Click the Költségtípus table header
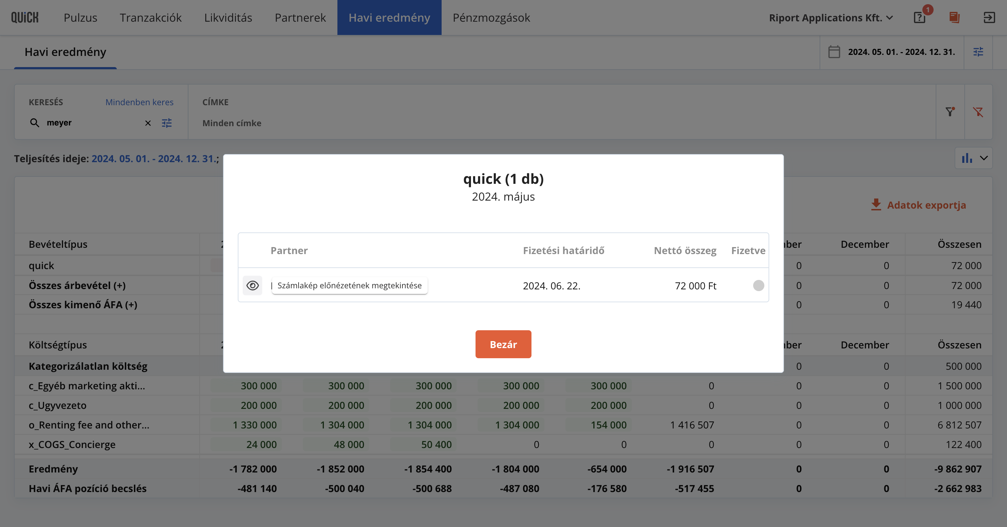This screenshot has height=527, width=1007. pyautogui.click(x=58, y=345)
